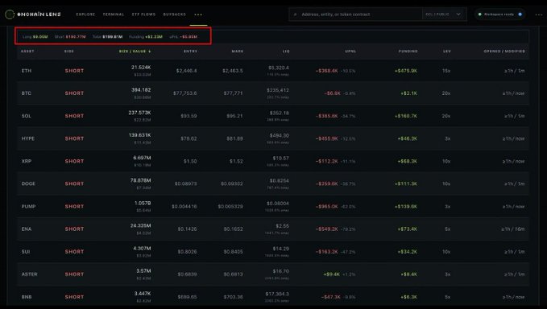The height and width of the screenshot is (309, 547).
Task: Click uPnL -$965.0K in PUMP row
Action: click(x=327, y=207)
